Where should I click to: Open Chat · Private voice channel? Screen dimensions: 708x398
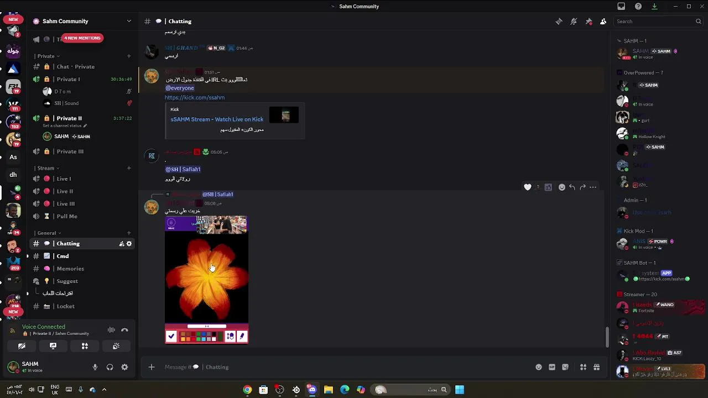pyautogui.click(x=82, y=67)
